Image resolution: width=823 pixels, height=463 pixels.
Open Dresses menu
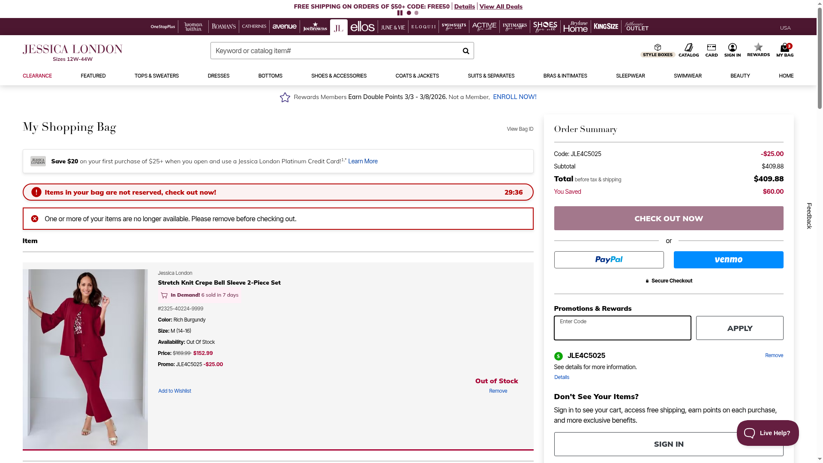coord(218,76)
